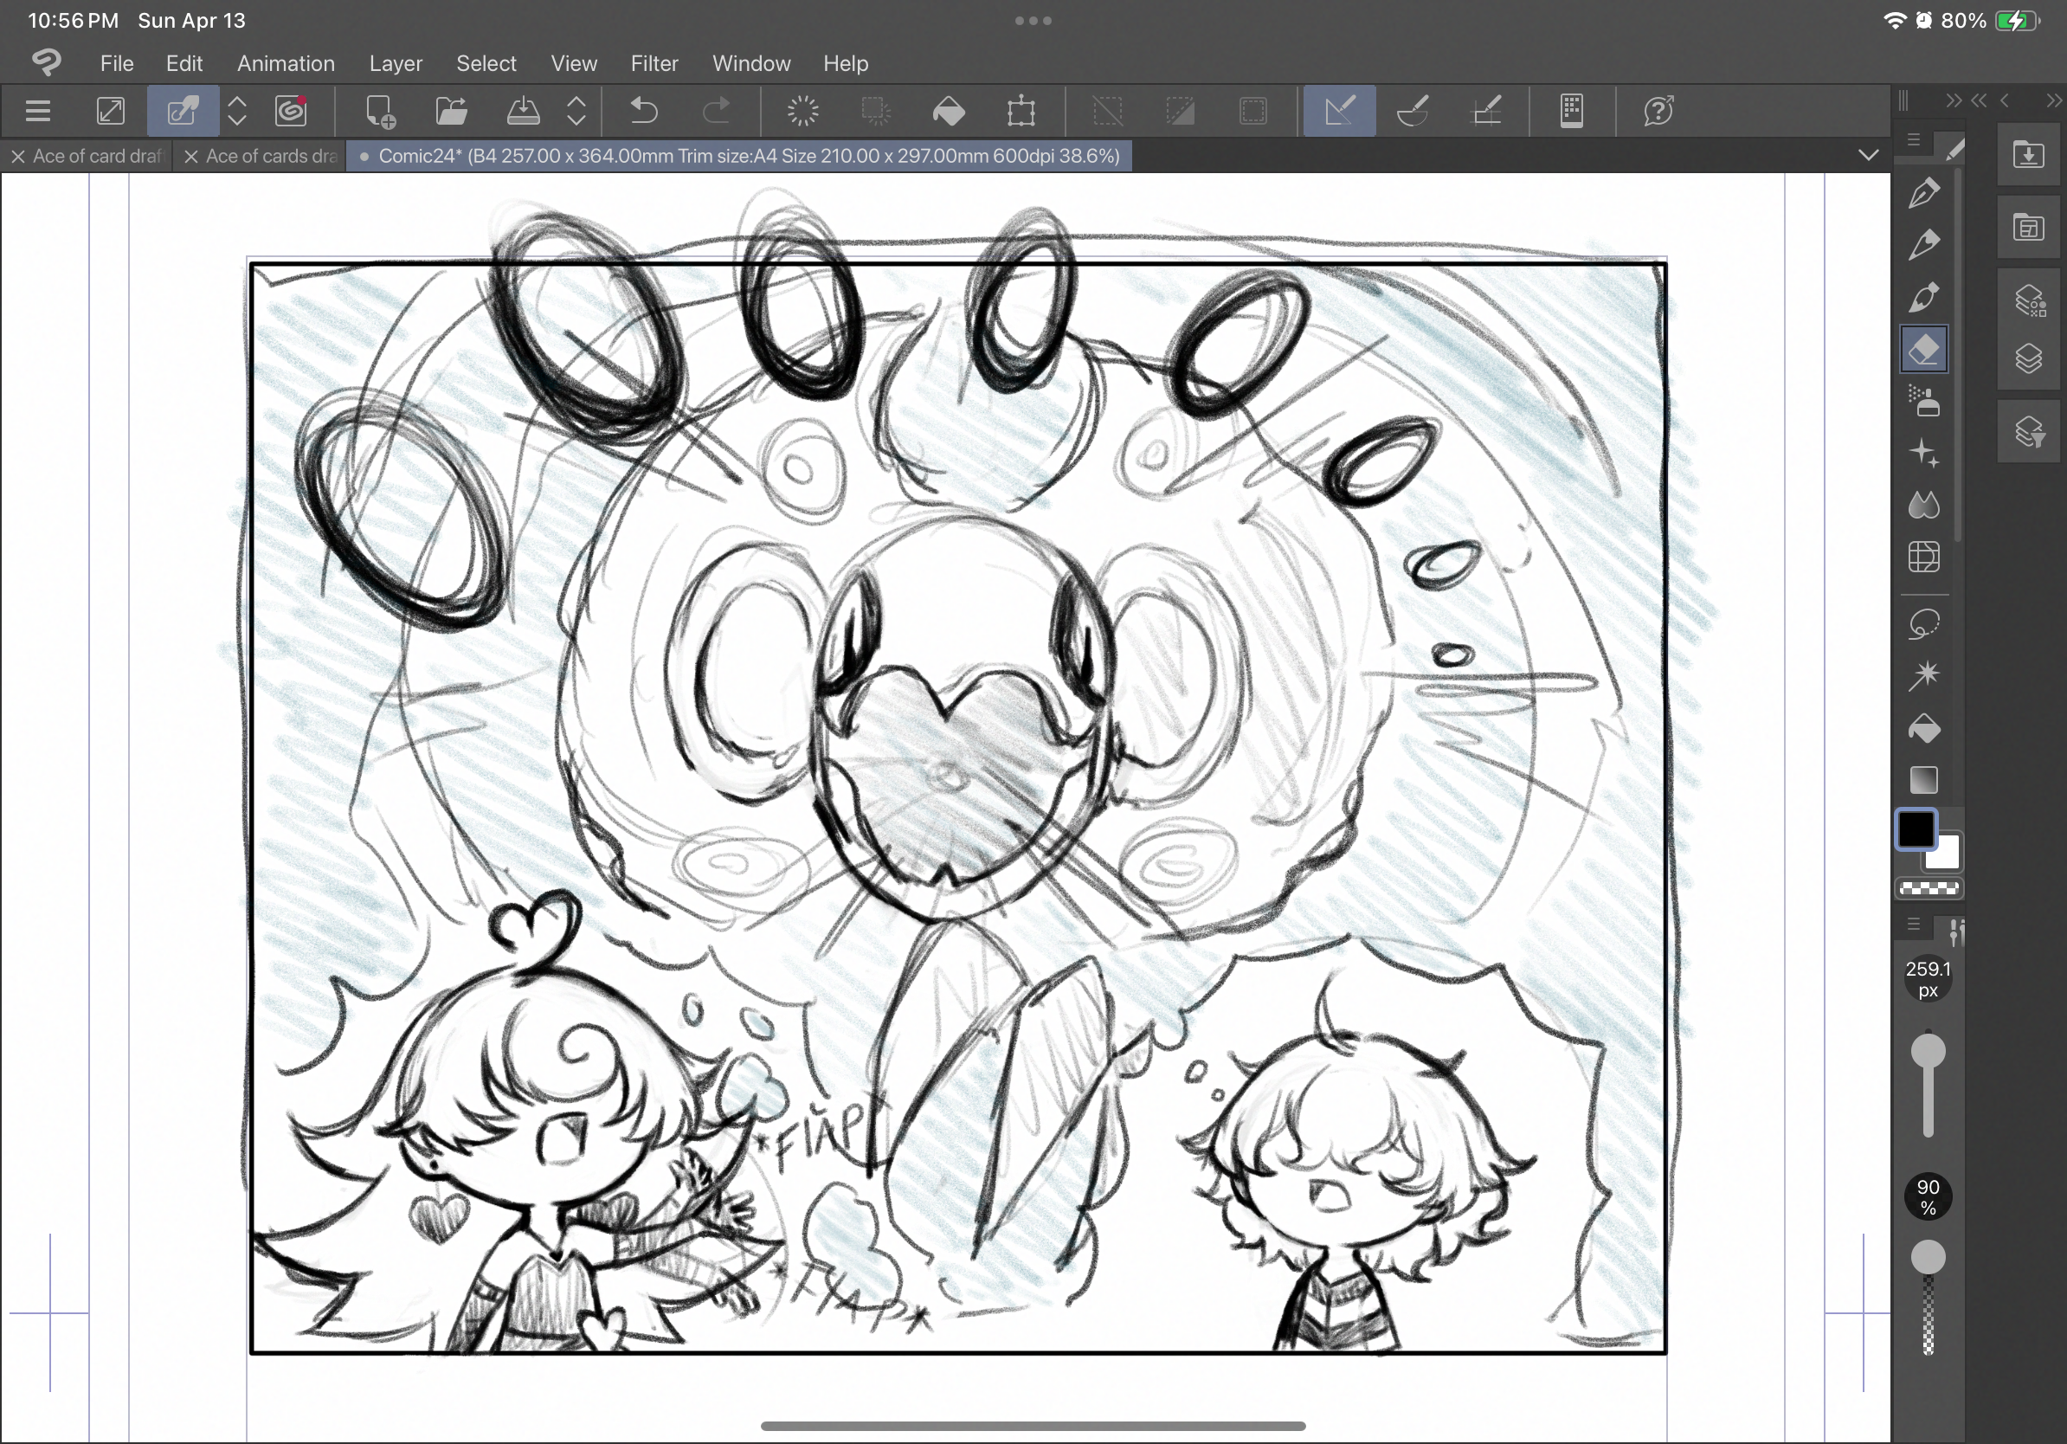Toggle Snap to Special Ruler button
The height and width of the screenshot is (1444, 2067).
click(x=1413, y=112)
